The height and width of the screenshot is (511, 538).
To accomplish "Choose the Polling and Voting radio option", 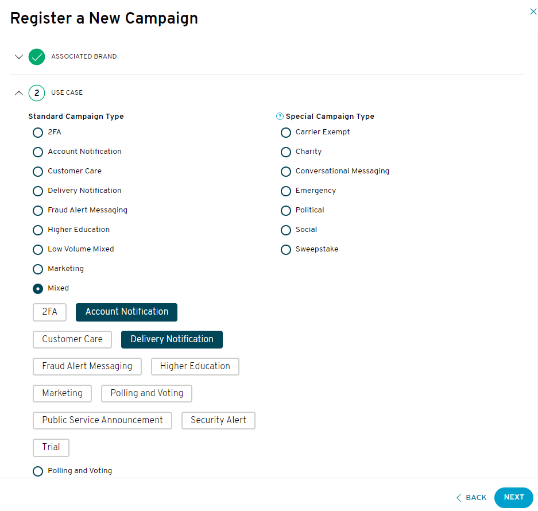I will (38, 471).
